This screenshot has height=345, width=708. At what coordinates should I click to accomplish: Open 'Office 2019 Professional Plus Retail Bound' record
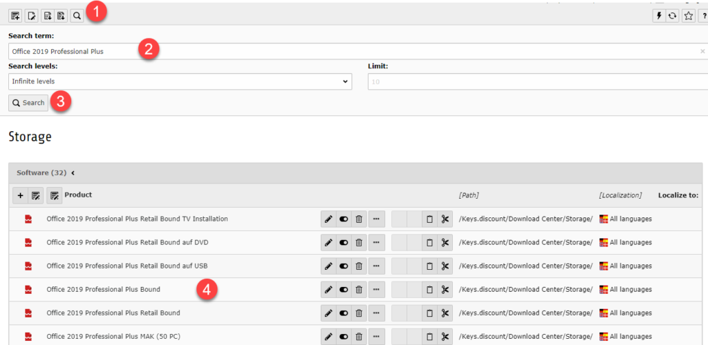113,313
